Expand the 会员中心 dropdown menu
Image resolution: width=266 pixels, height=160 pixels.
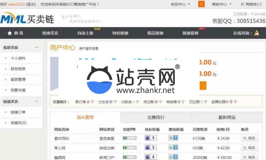point(180,4)
